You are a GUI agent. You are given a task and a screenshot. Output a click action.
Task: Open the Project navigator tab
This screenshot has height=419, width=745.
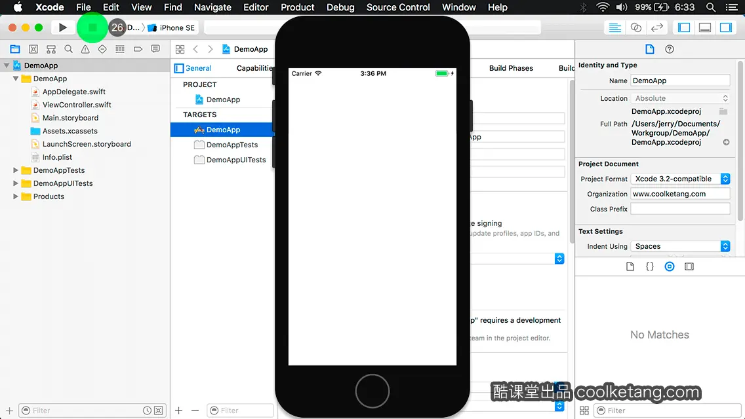click(15, 49)
